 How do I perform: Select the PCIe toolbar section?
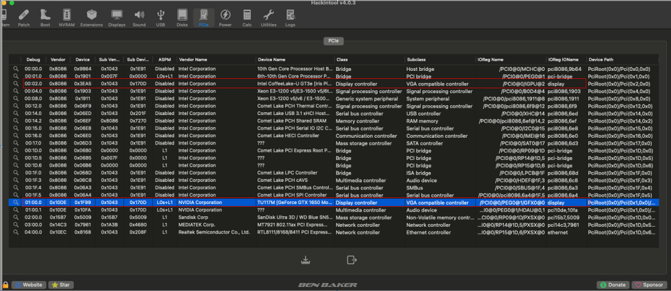[x=204, y=17]
